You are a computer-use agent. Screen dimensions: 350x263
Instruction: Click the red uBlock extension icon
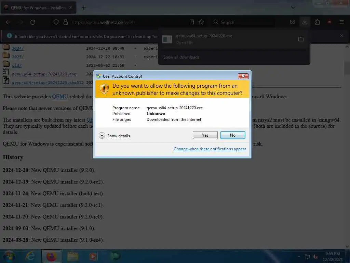(x=329, y=22)
